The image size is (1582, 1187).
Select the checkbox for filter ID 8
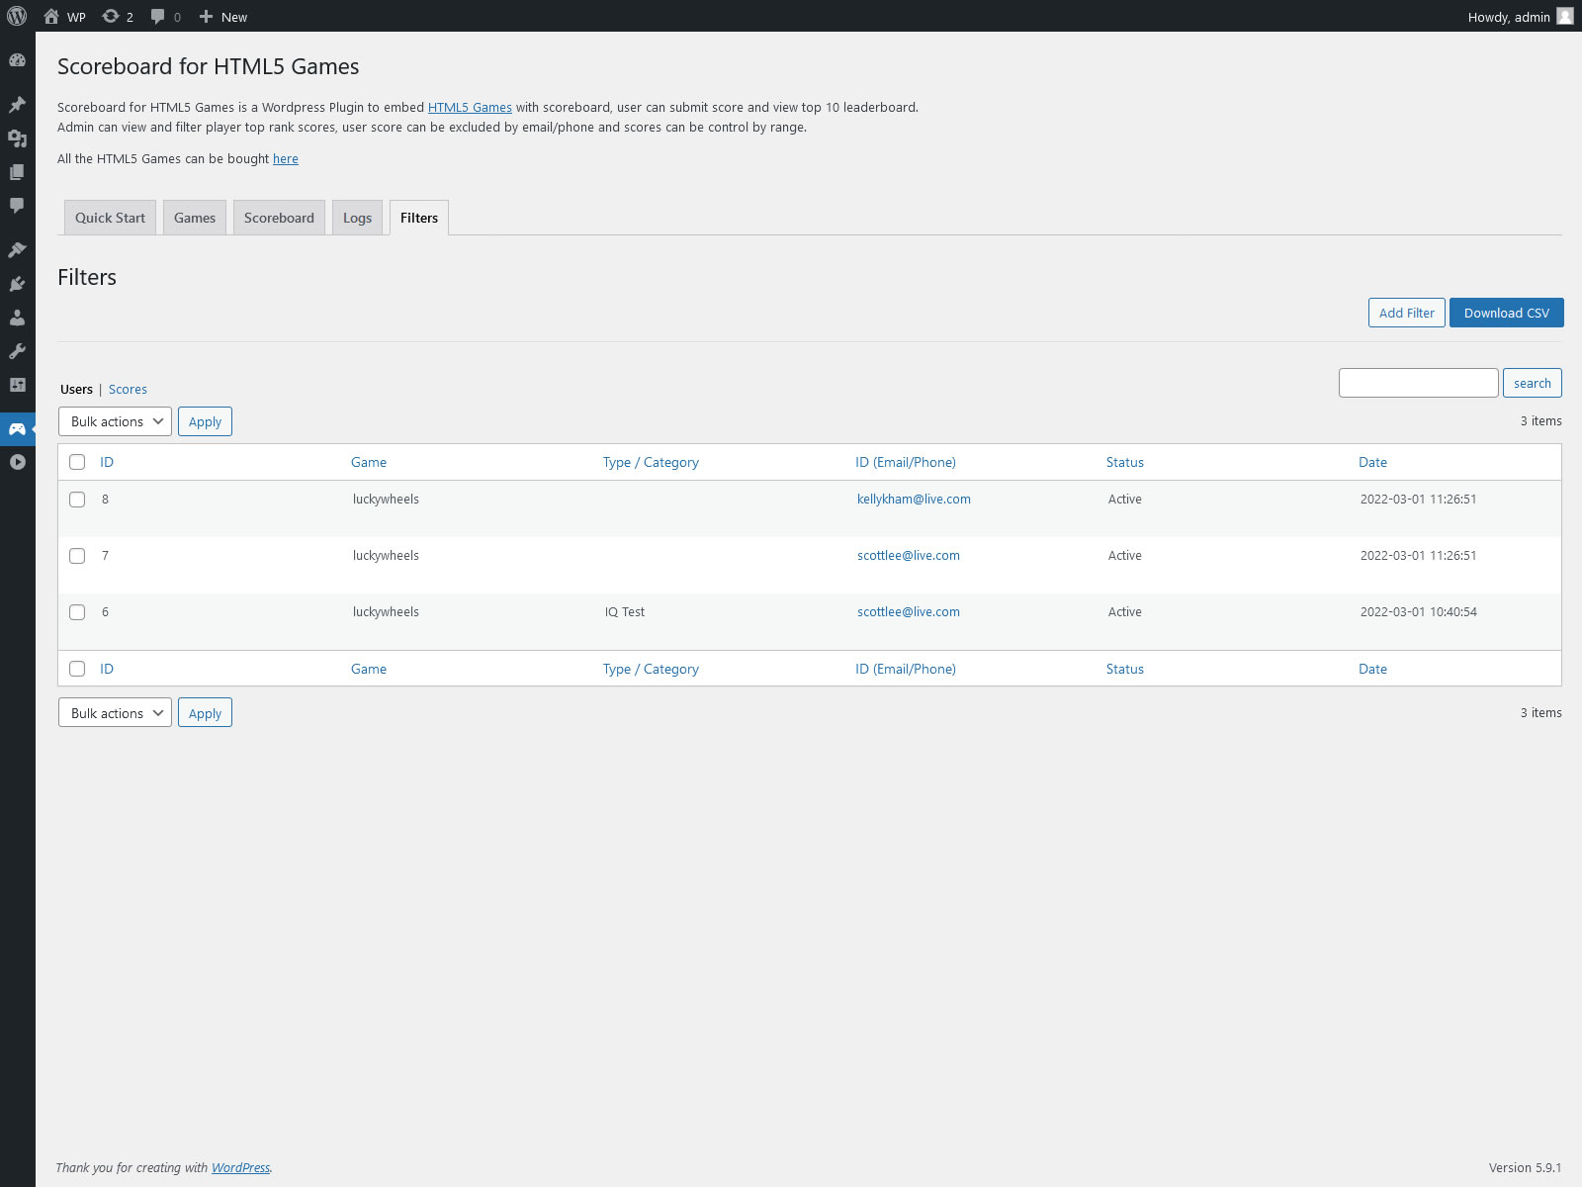point(77,500)
